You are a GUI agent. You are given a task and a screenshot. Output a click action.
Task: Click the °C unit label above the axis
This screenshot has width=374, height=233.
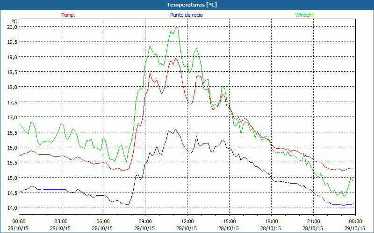tap(14, 21)
